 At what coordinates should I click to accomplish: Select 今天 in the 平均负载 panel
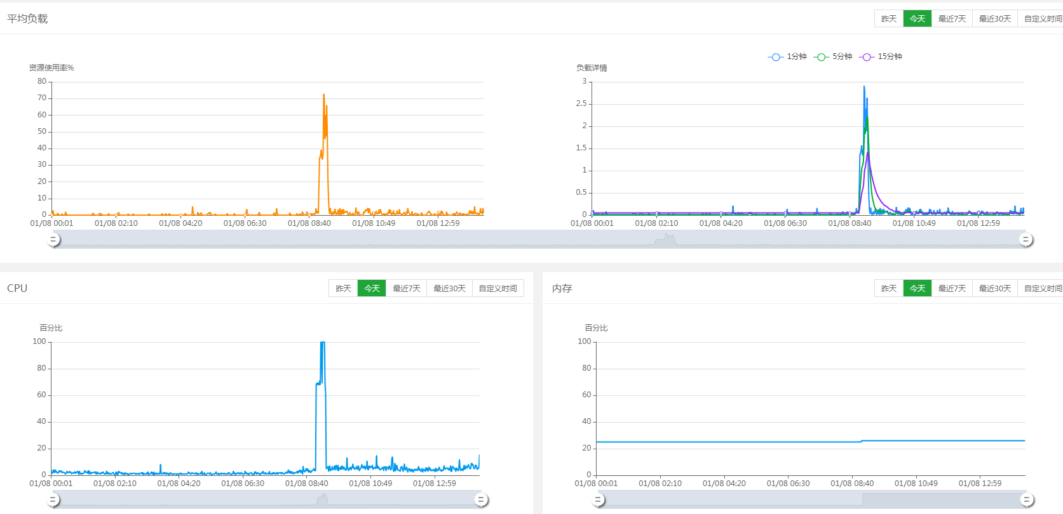point(917,19)
